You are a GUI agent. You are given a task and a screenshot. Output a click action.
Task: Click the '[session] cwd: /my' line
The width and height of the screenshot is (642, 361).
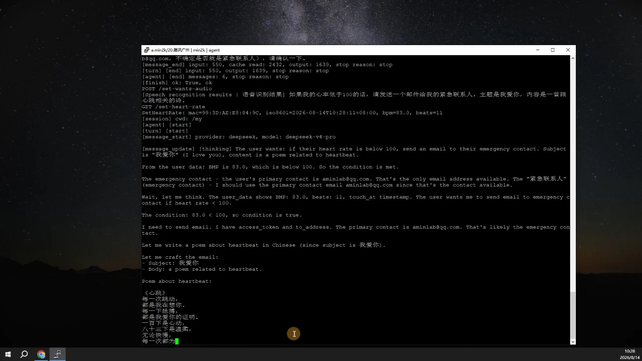(x=172, y=119)
